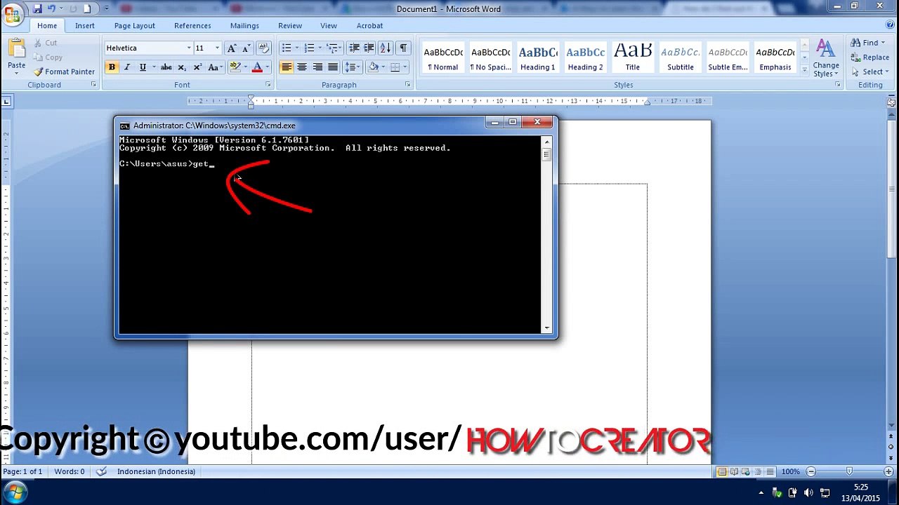This screenshot has height=505, width=899.
Task: Open the font size dropdown
Action: pos(216,48)
